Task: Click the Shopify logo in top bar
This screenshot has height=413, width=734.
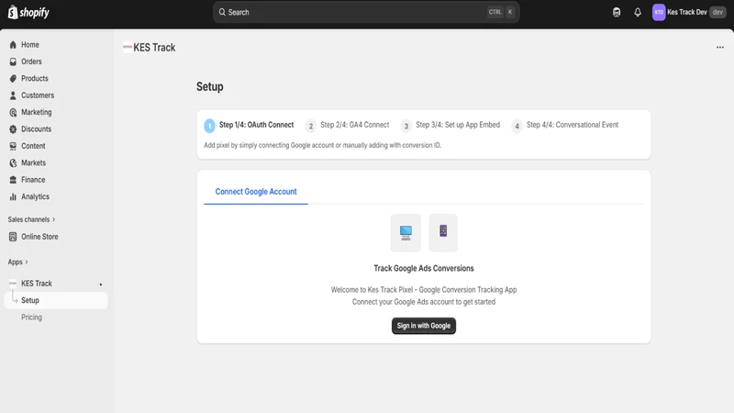Action: pos(28,13)
